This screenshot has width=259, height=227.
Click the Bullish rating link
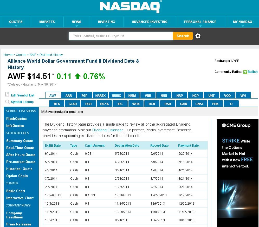point(252,72)
